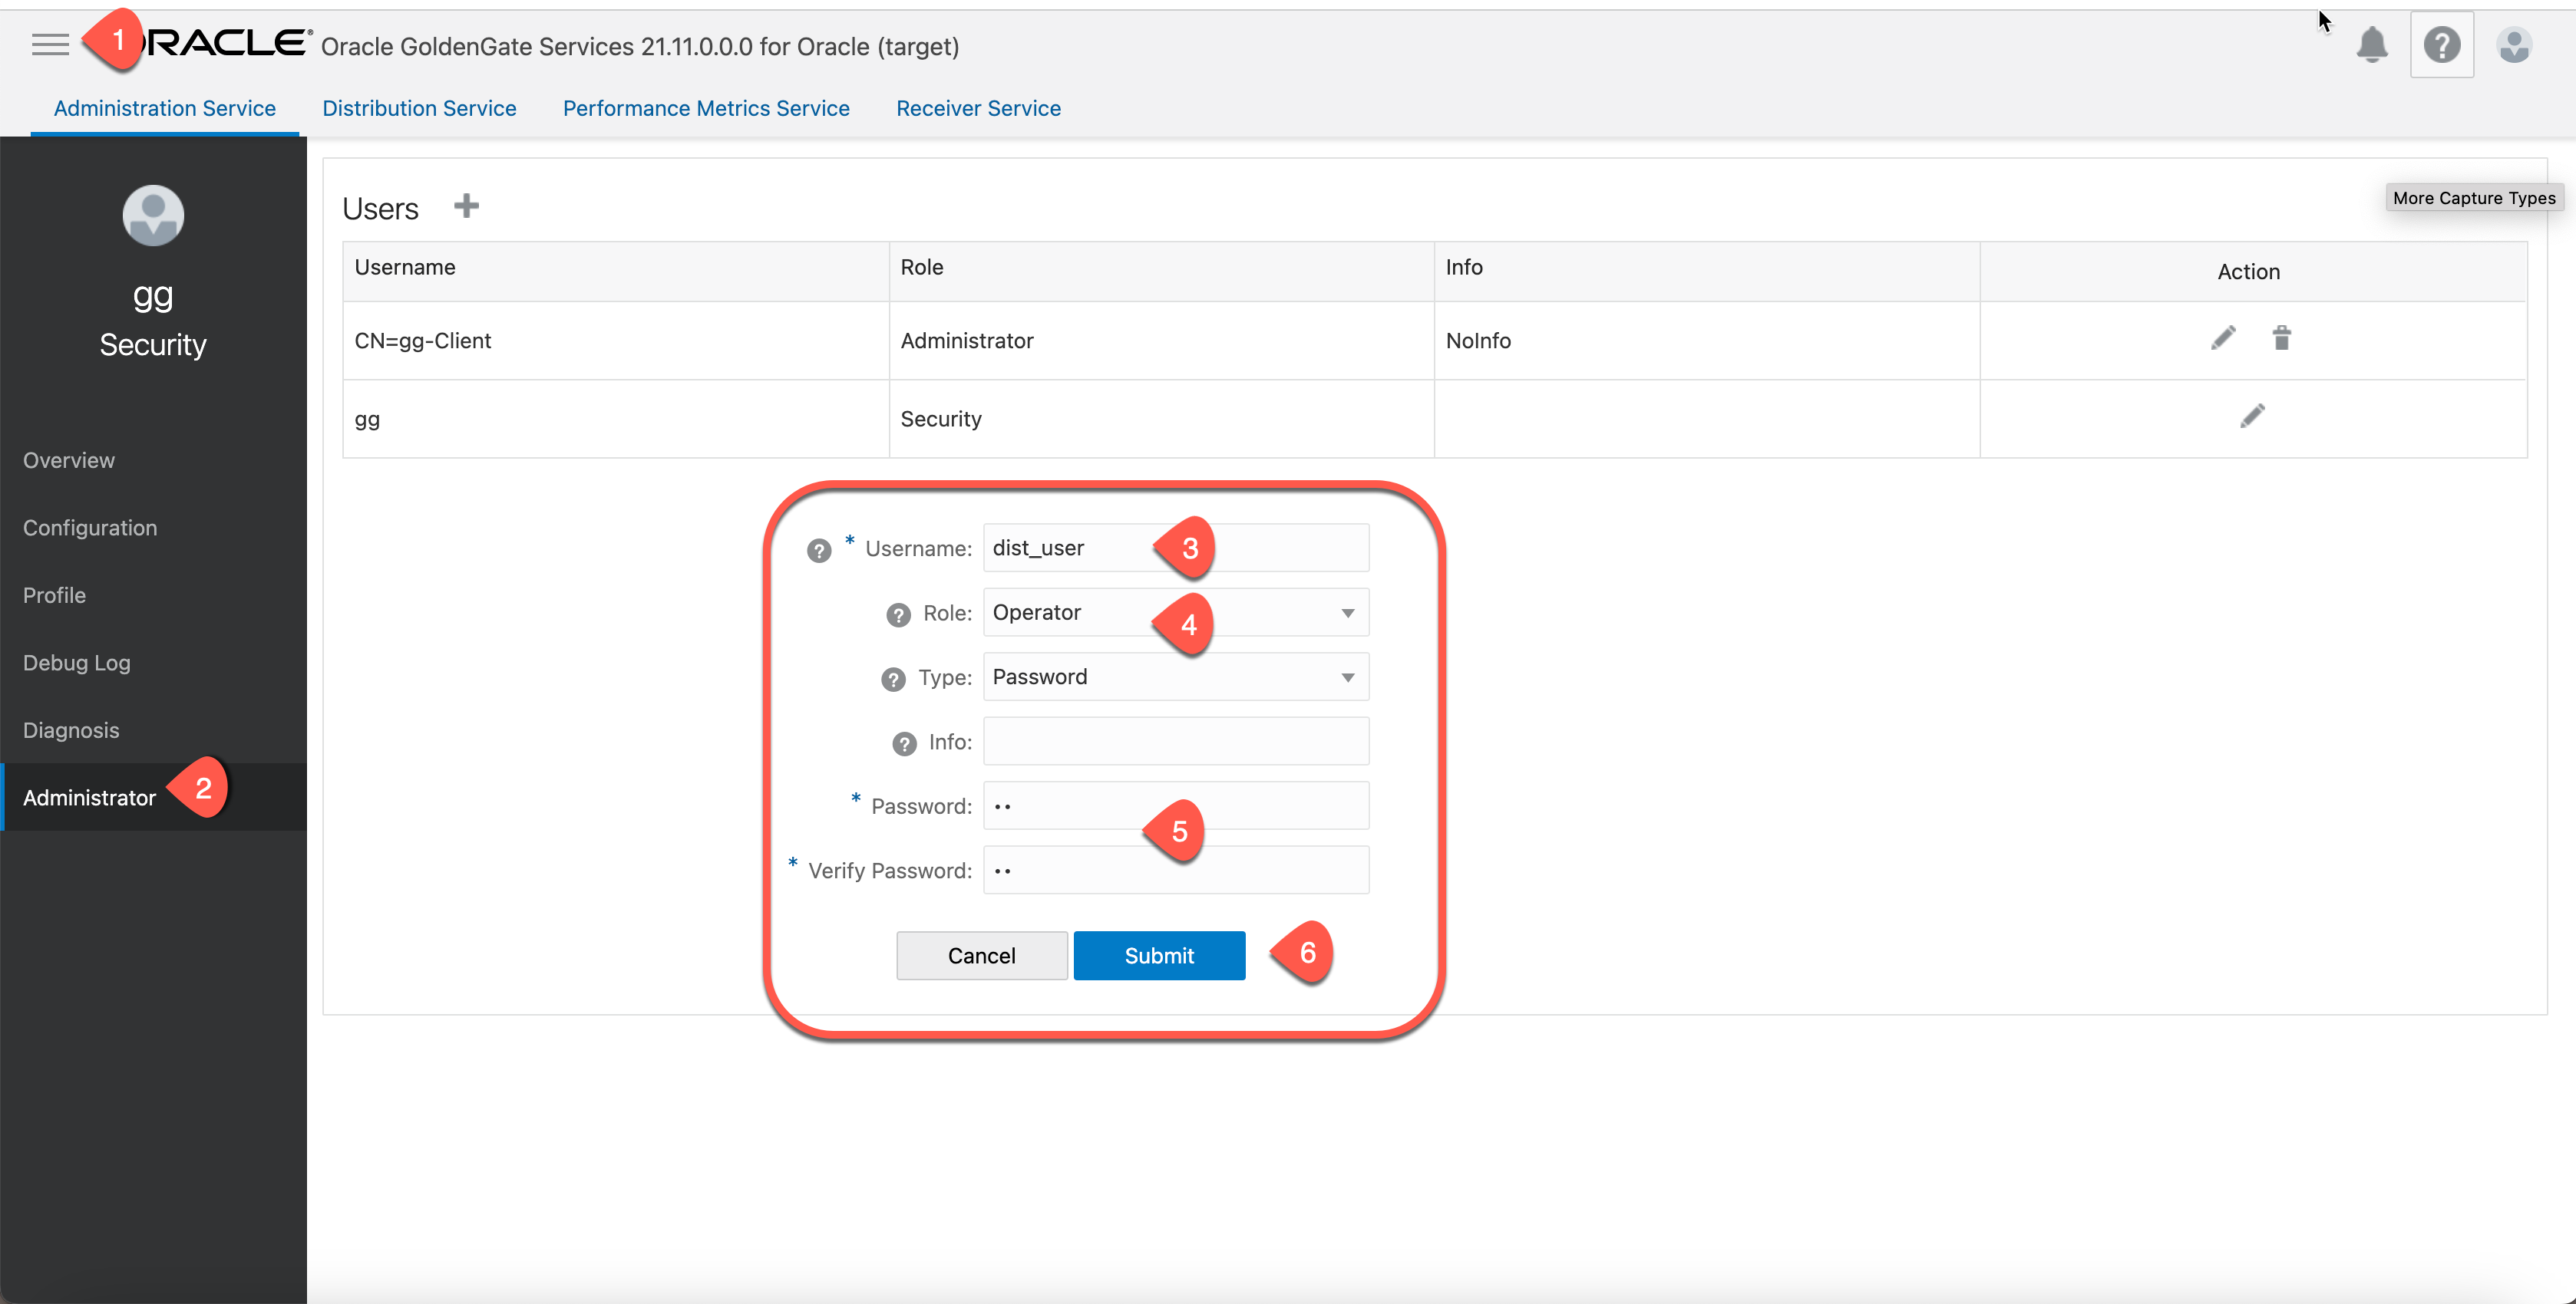This screenshot has height=1304, width=2576.
Task: Switch to Distribution Service tab
Action: [x=419, y=108]
